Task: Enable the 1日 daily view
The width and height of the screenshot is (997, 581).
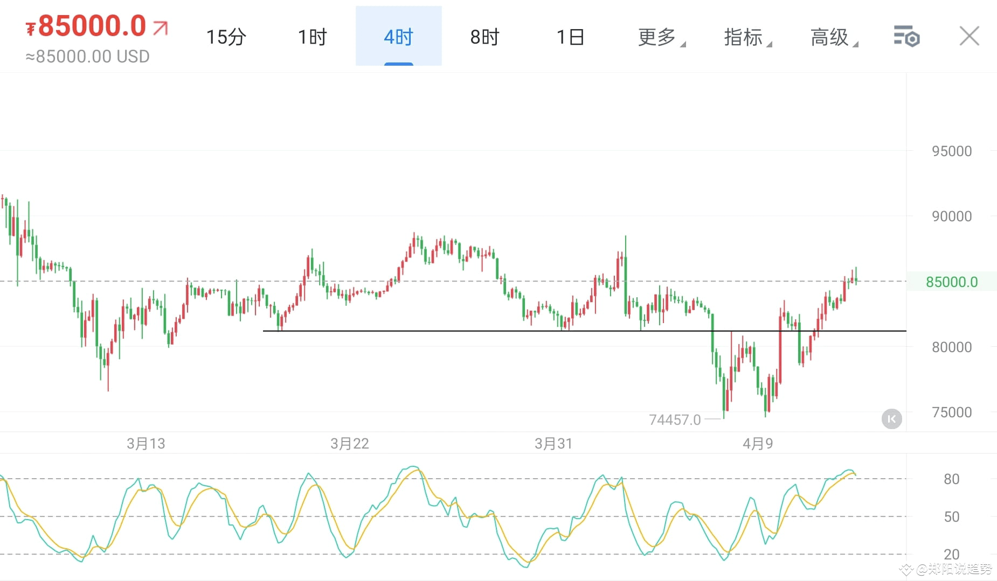Action: point(570,37)
